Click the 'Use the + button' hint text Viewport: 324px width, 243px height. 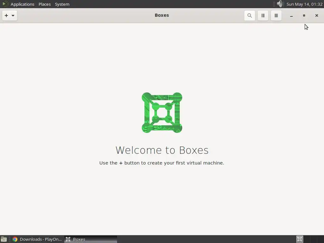162,163
